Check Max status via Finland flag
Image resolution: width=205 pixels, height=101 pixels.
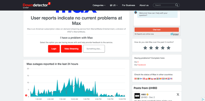[x=141, y=79]
